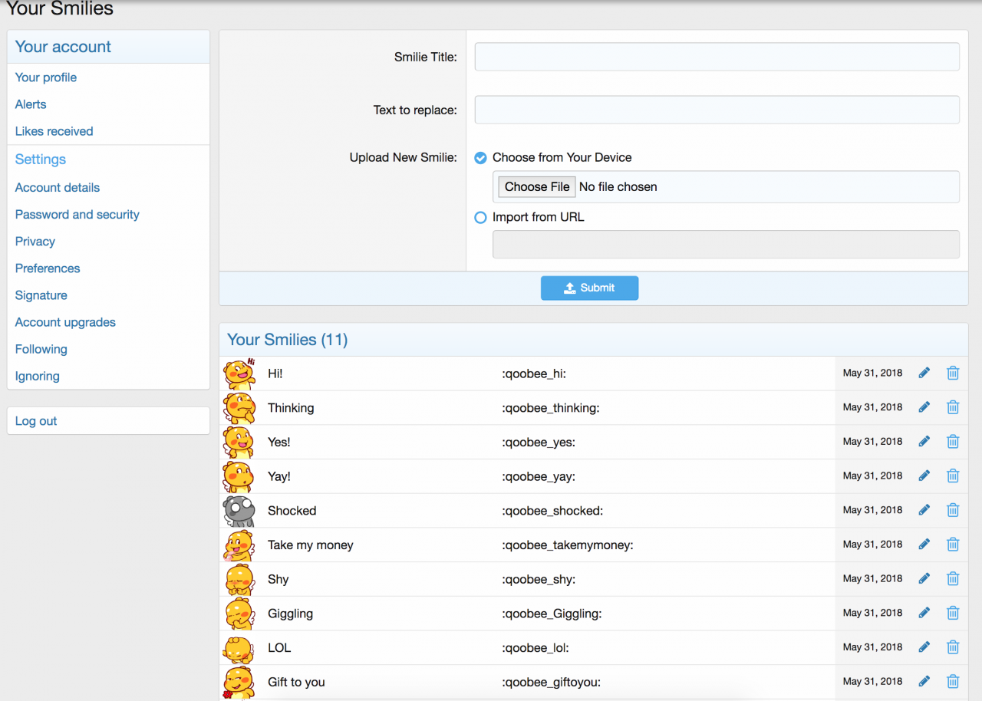Click the pencil icon beside Gift to you
The width and height of the screenshot is (982, 701).
point(924,681)
